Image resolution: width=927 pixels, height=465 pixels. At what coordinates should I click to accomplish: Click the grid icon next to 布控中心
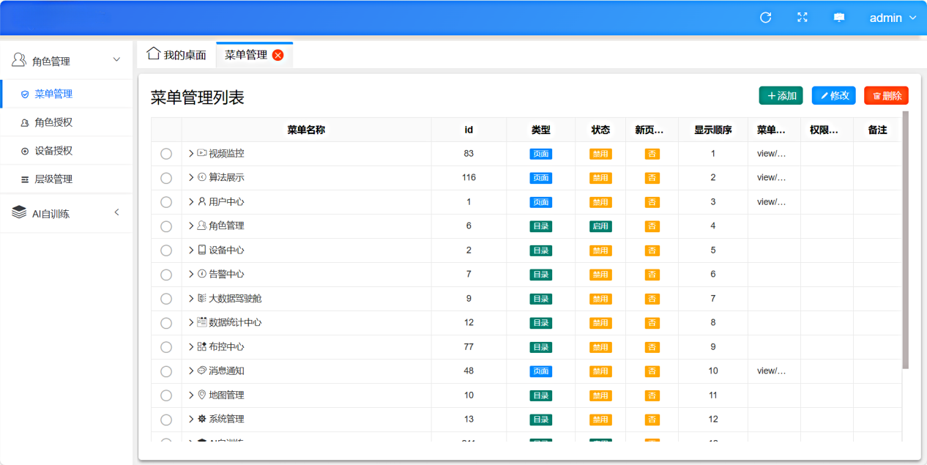[x=202, y=346]
